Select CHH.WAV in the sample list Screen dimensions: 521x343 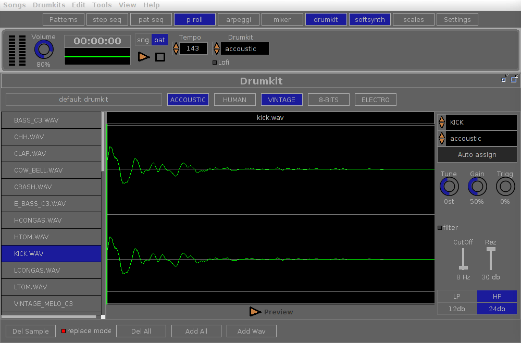point(51,137)
